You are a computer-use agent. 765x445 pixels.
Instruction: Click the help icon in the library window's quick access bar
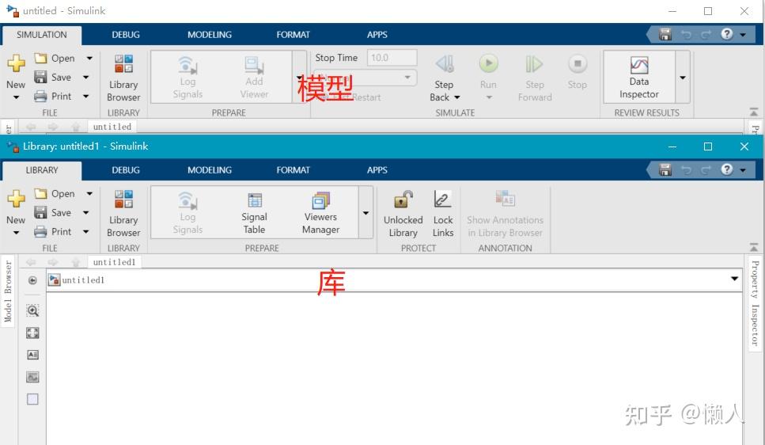(726, 169)
